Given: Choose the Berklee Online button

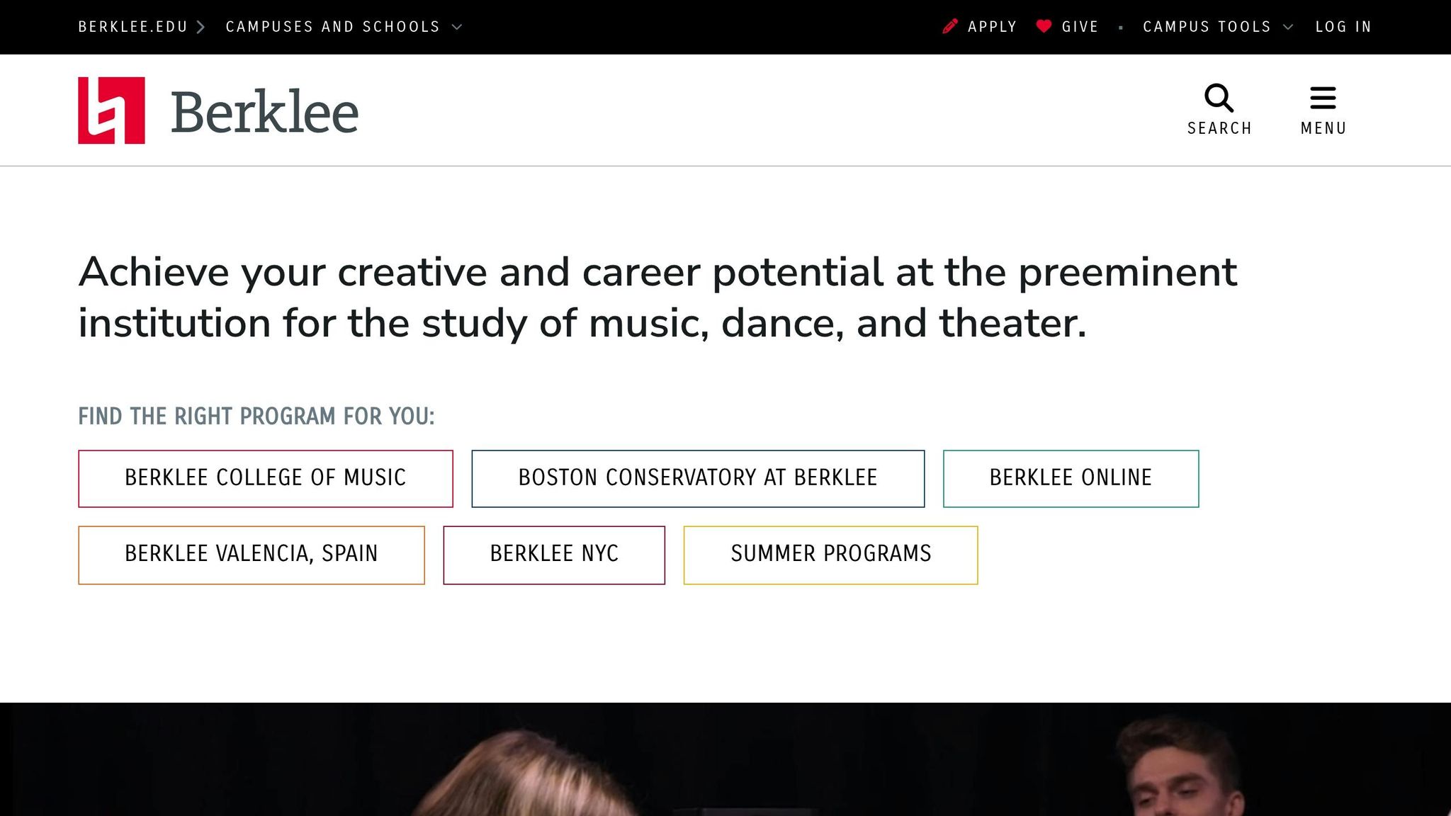Looking at the screenshot, I should pyautogui.click(x=1071, y=479).
